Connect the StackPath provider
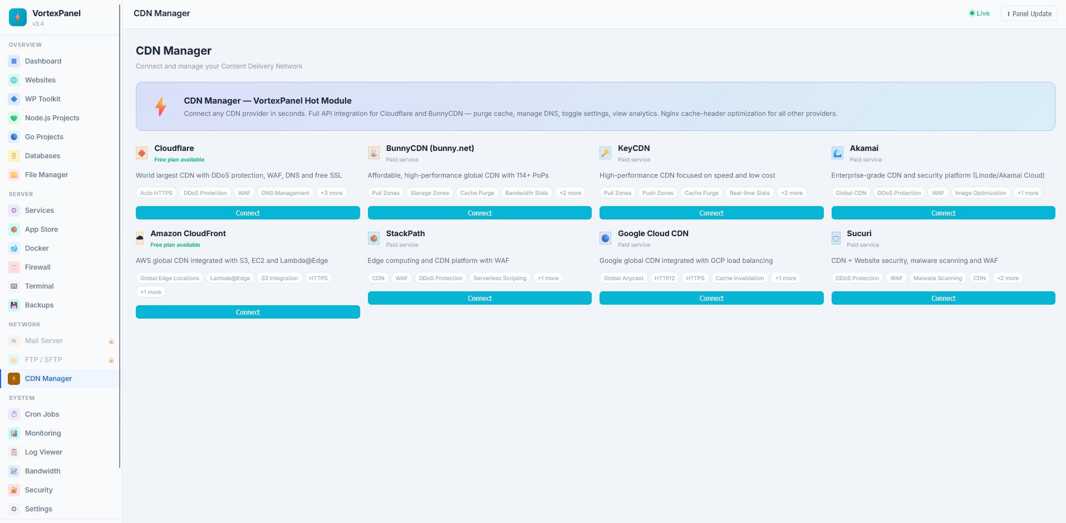 [480, 299]
